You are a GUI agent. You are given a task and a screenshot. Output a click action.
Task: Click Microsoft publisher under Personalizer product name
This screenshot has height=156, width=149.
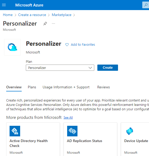pos(33,52)
